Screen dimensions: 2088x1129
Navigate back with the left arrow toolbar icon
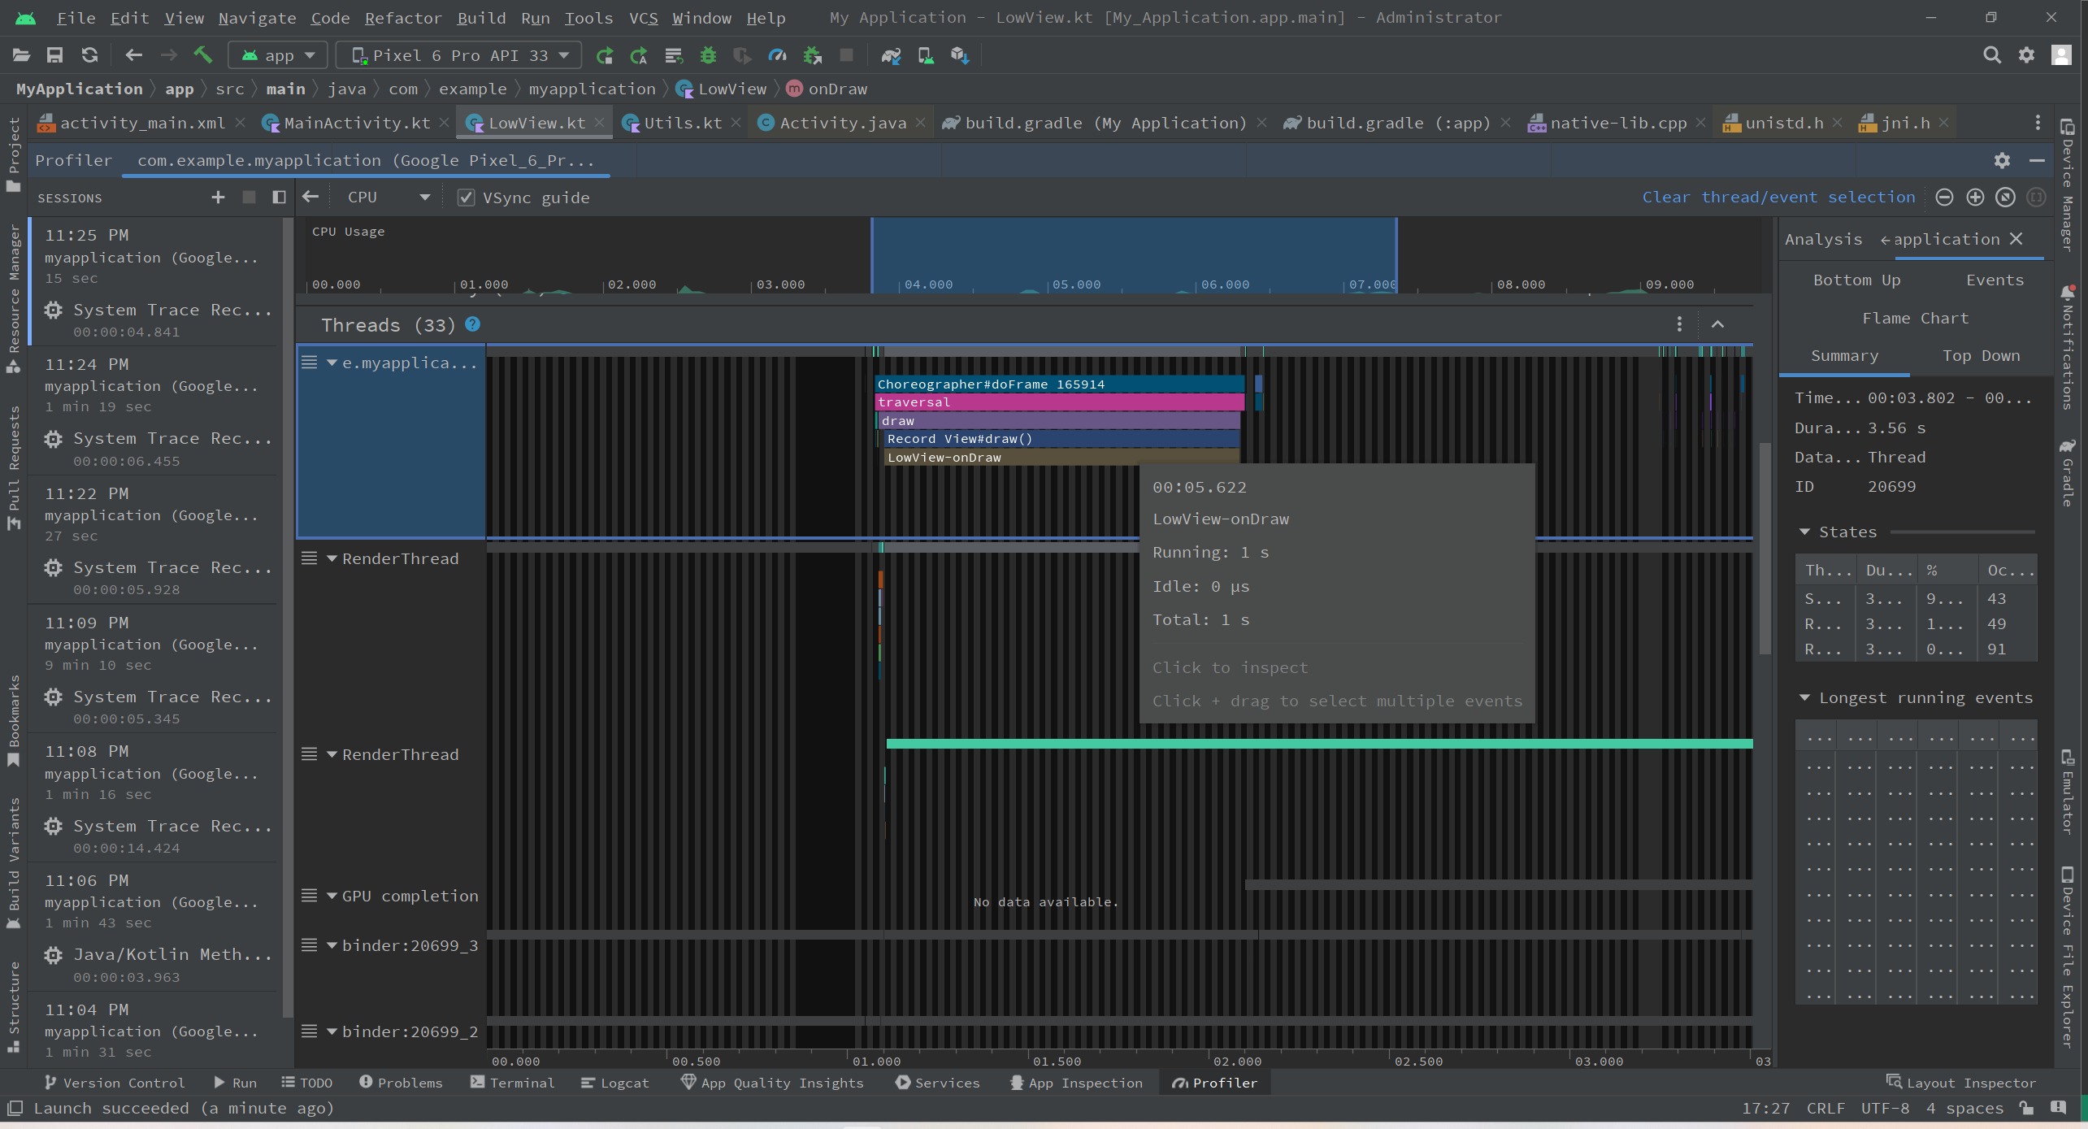133,55
